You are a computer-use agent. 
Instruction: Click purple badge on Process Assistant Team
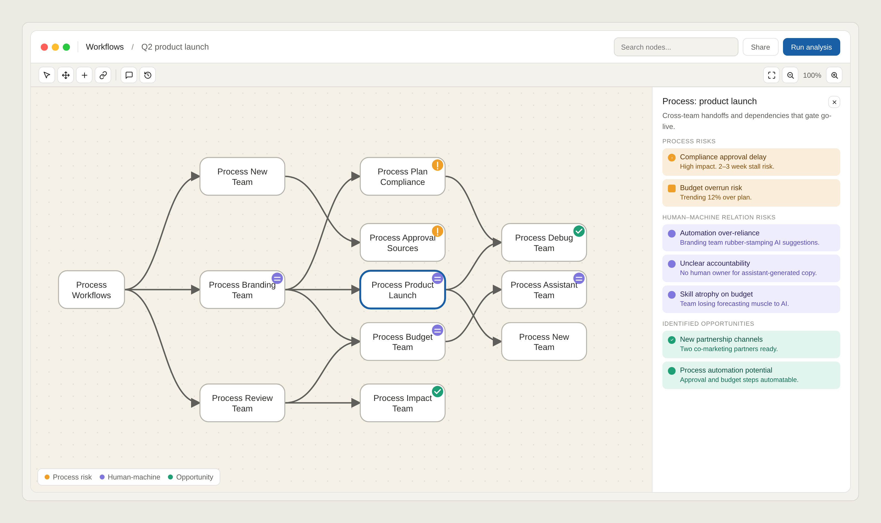pos(579,278)
